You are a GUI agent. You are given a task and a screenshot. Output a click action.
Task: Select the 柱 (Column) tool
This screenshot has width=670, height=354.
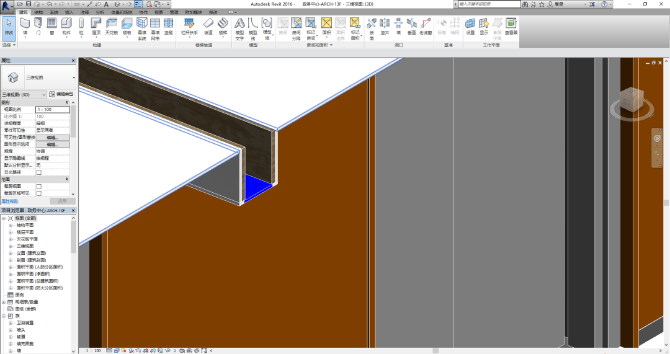tap(81, 27)
